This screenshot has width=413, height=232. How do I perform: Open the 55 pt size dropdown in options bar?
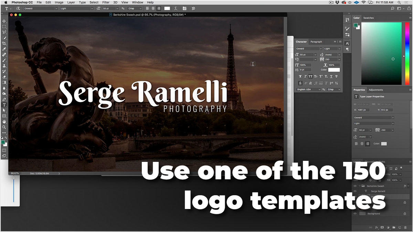[x=110, y=8]
